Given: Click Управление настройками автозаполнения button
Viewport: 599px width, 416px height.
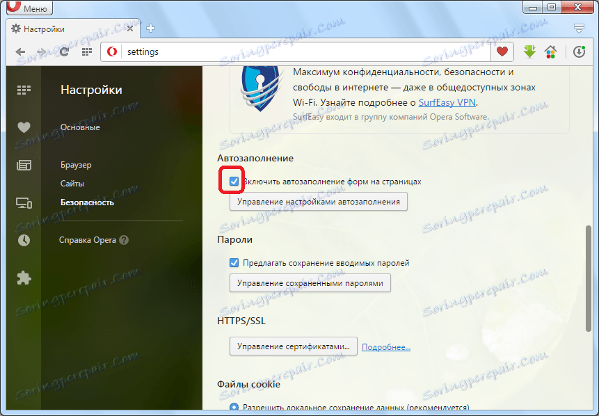Looking at the screenshot, I should [318, 202].
